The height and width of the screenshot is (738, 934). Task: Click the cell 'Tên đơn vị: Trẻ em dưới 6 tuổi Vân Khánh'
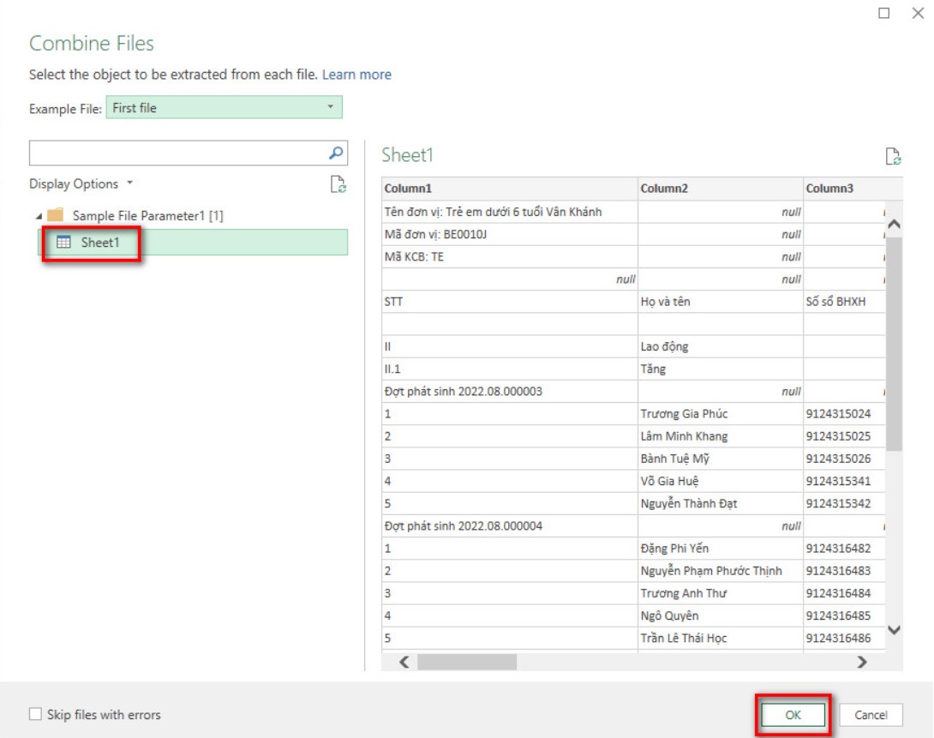click(x=509, y=212)
